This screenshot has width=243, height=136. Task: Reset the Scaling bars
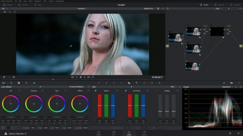pos(178,91)
